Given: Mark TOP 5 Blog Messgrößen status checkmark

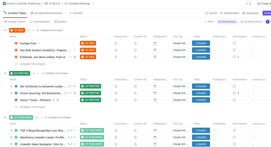Looking at the screenshot, I should pos(16,130).
